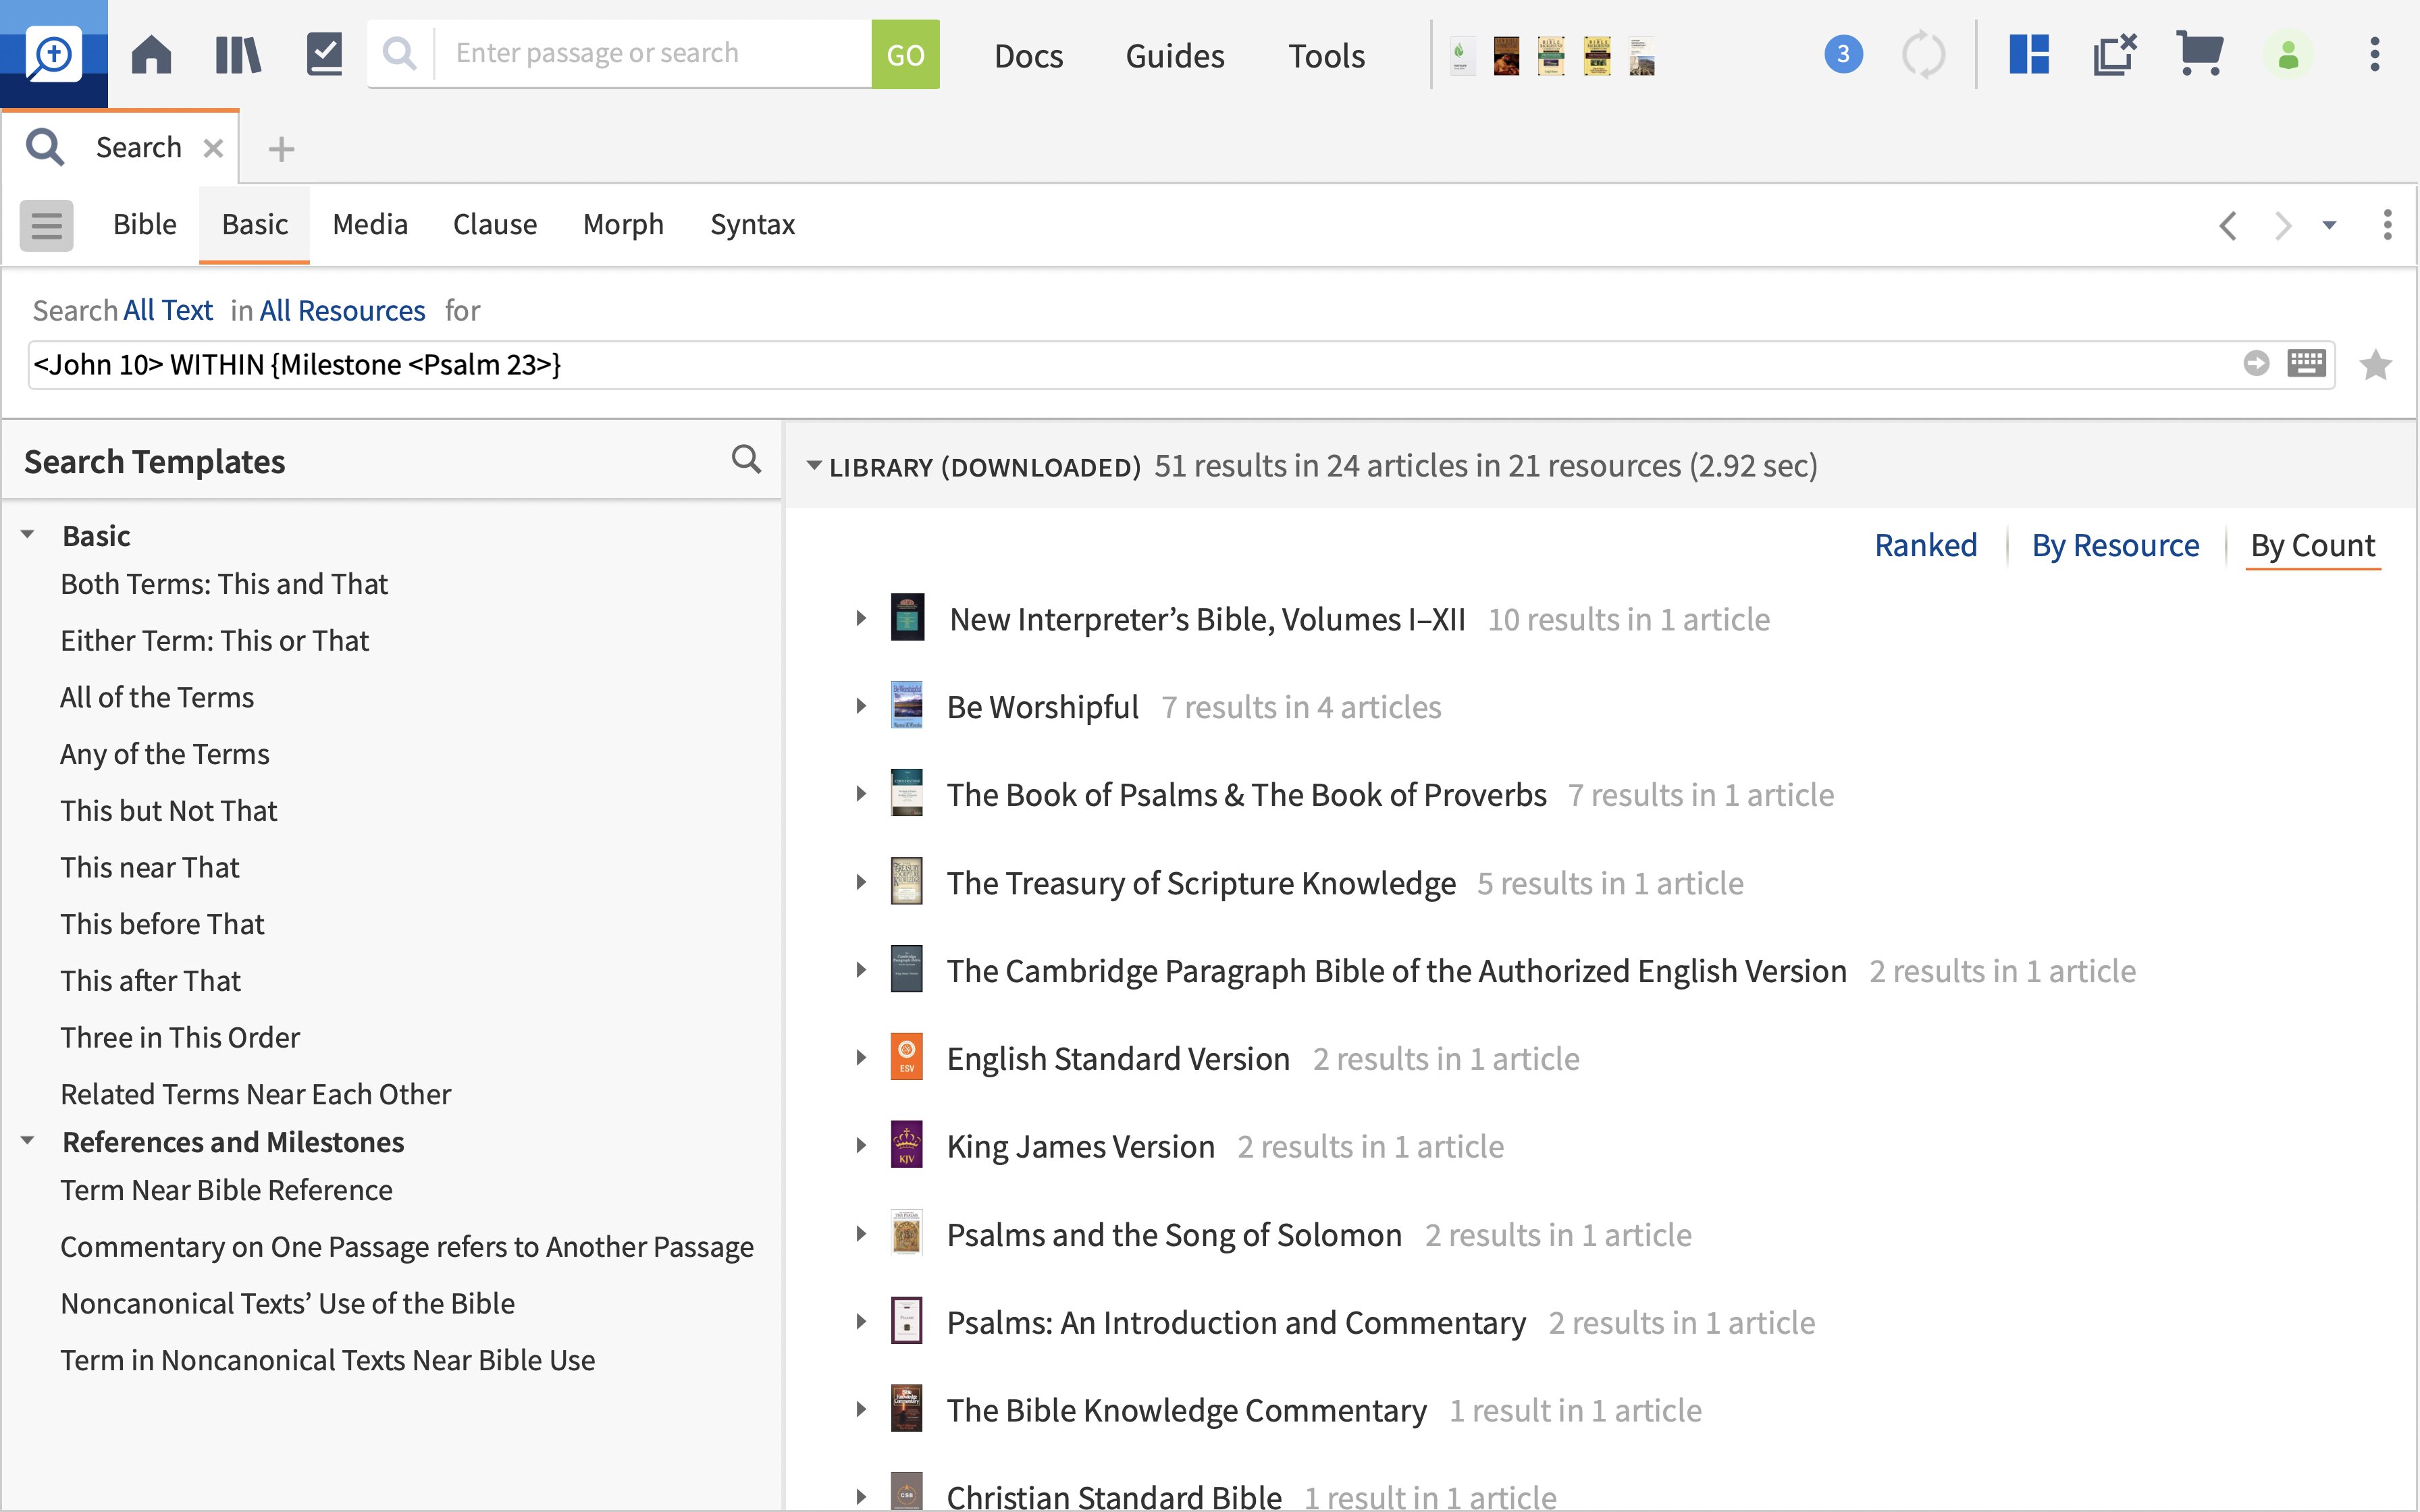Click the King James Version cover icon

point(906,1145)
